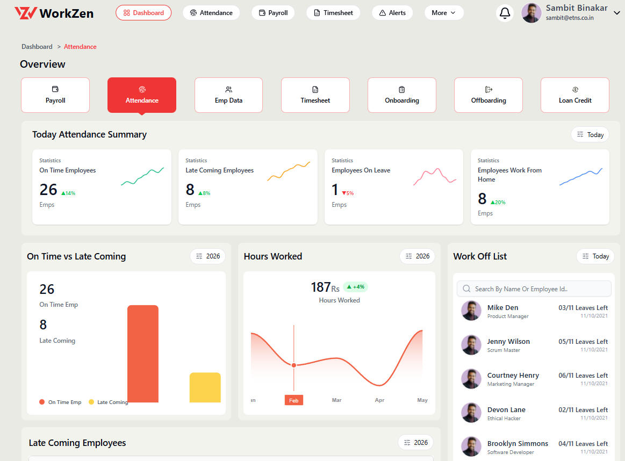625x461 pixels.
Task: Expand the More menu dropdown
Action: [444, 13]
